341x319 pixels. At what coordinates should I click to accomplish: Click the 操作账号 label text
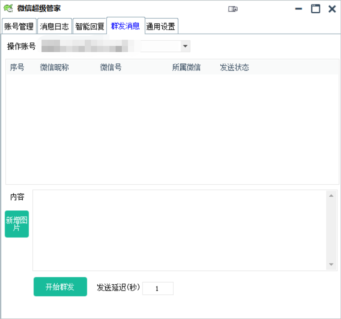21,46
